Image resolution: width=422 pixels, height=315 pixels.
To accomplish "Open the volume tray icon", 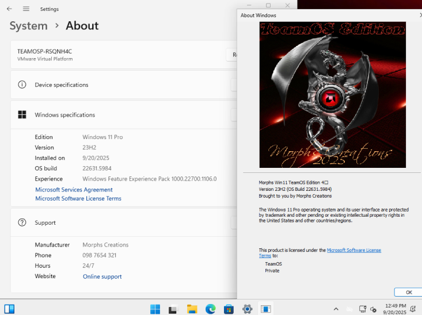I will pos(373,309).
